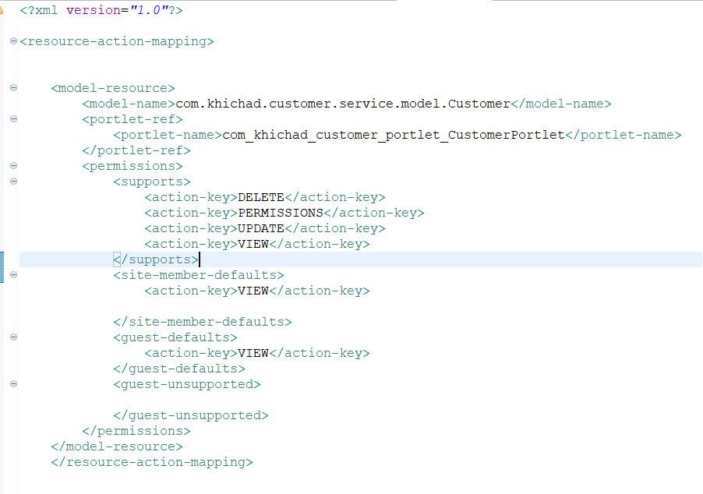703x494 pixels.
Task: Click com.khichad.customer.service.model.Customer model name text
Action: 343,104
